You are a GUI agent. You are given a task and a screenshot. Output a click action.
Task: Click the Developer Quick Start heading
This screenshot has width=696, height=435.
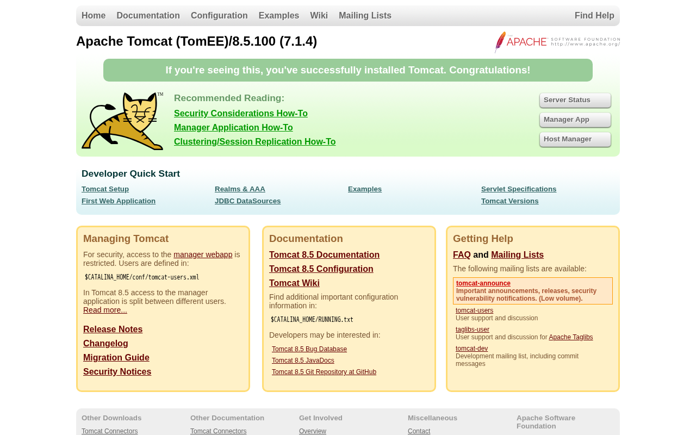click(x=130, y=174)
